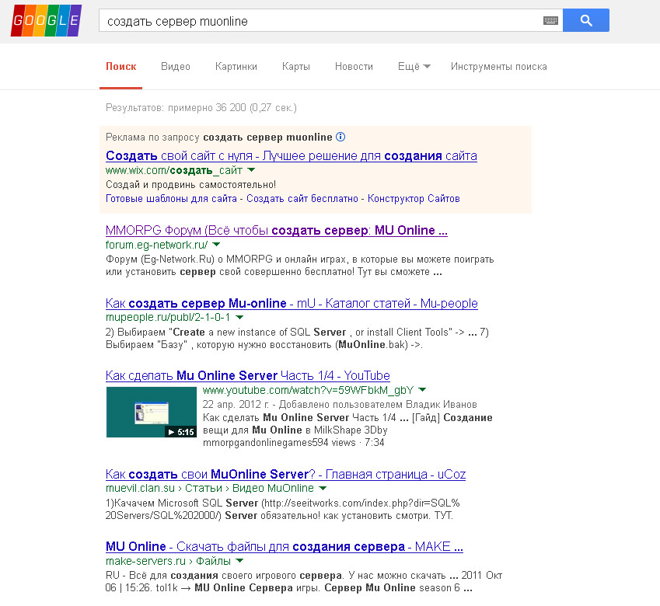This screenshot has width=660, height=606.
Task: Expand the Ещё dropdown menu
Action: tap(414, 67)
